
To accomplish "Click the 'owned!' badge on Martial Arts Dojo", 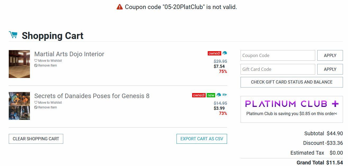I will [214, 53].
